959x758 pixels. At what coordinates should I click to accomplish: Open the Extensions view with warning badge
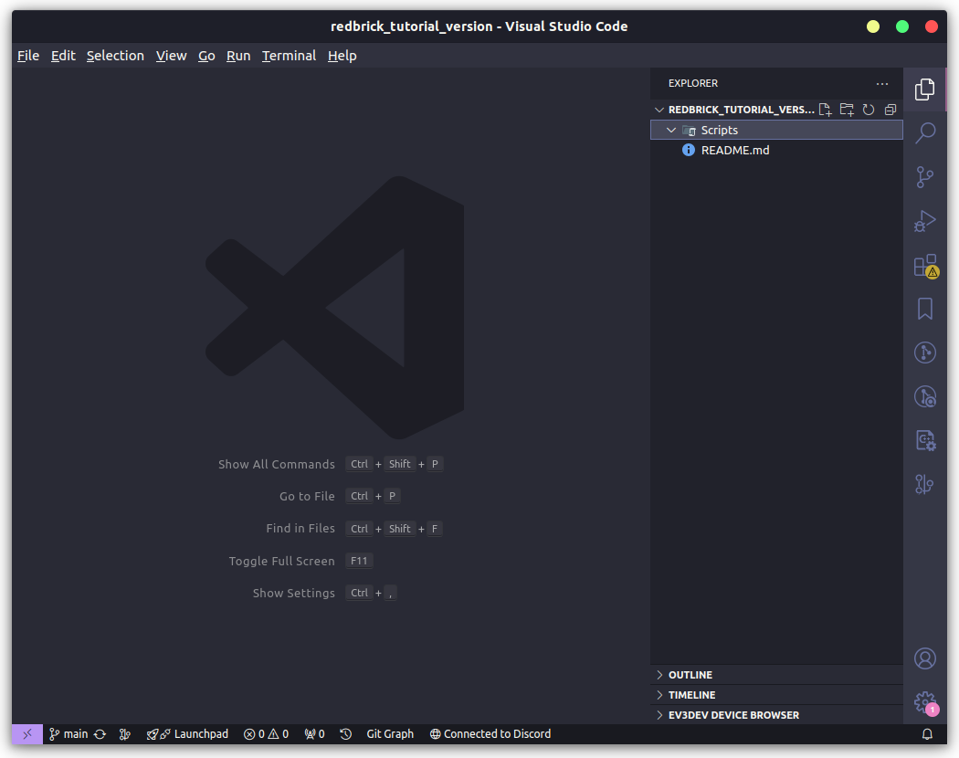(926, 266)
